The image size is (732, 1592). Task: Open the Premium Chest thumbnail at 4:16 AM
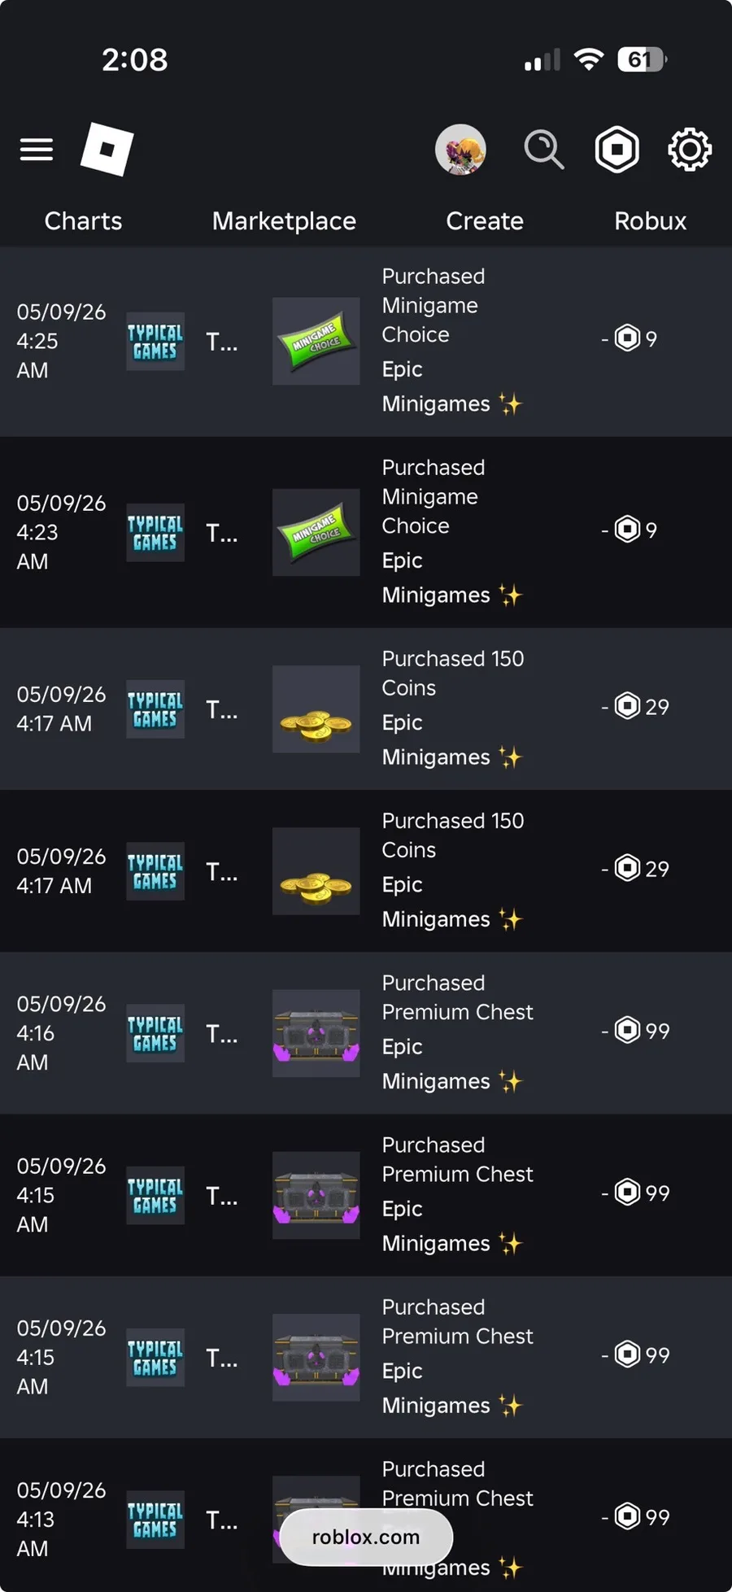pyautogui.click(x=316, y=1033)
